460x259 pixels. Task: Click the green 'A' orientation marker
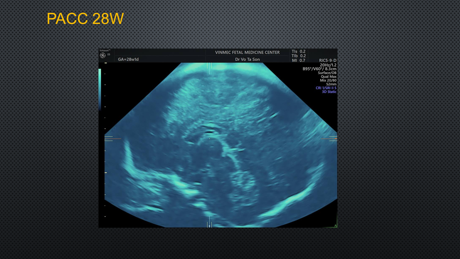click(x=335, y=226)
